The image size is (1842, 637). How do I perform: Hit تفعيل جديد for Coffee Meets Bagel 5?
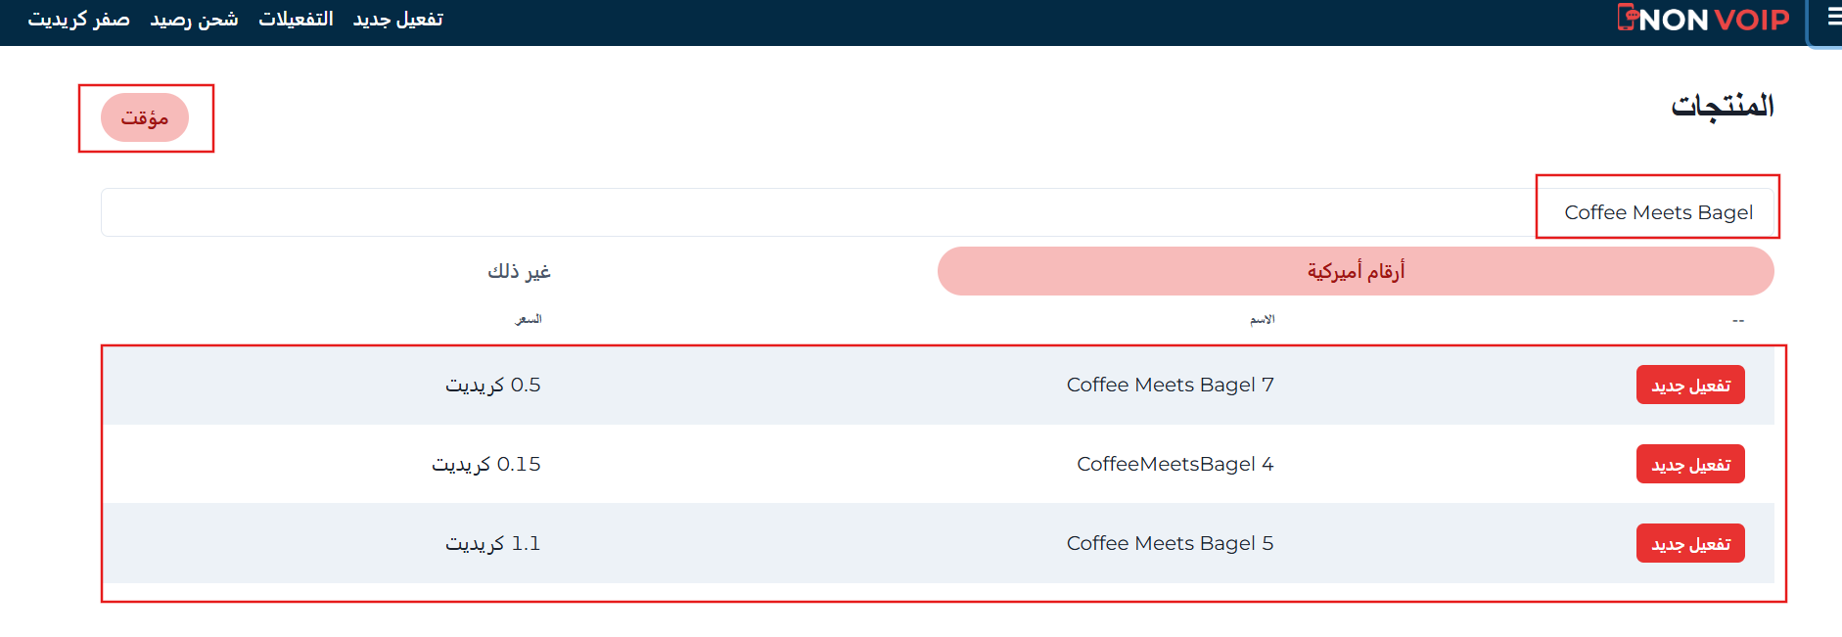pyautogui.click(x=1690, y=544)
